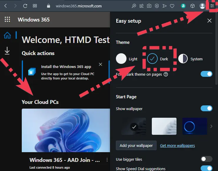Image resolution: width=218 pixels, height=171 pixels.
Task: Go back with the browser back arrow
Action: click(6, 6)
